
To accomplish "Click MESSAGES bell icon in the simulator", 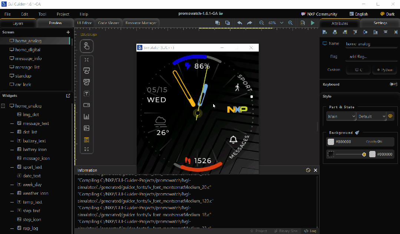I will (x=233, y=139).
